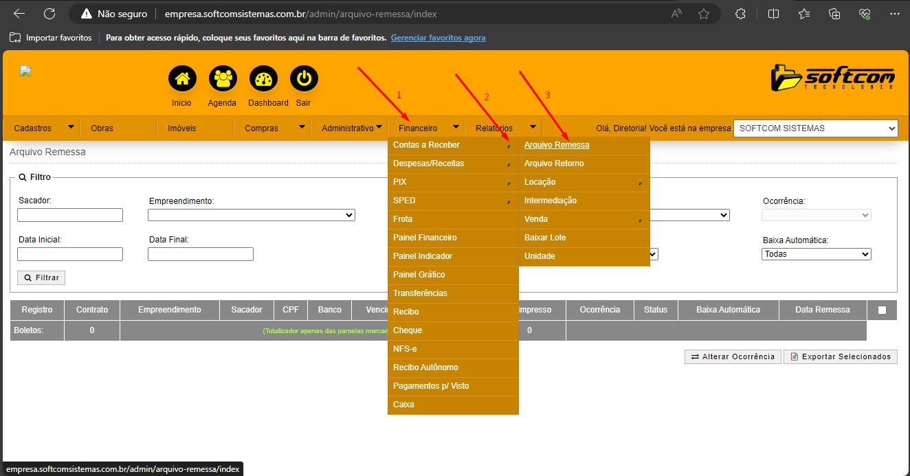Open Gerenciar favoritos agora link

438,38
